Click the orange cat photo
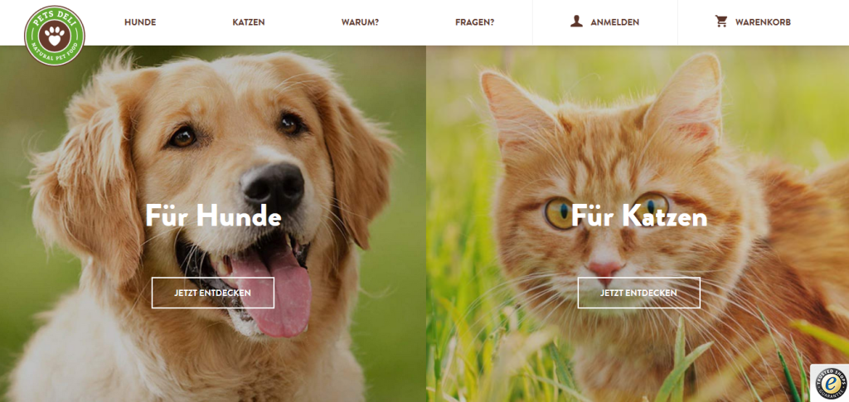849x402 pixels. 638,224
